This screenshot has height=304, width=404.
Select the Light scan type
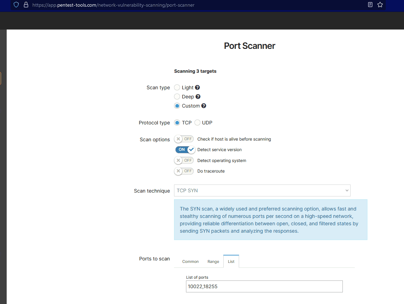[177, 88]
